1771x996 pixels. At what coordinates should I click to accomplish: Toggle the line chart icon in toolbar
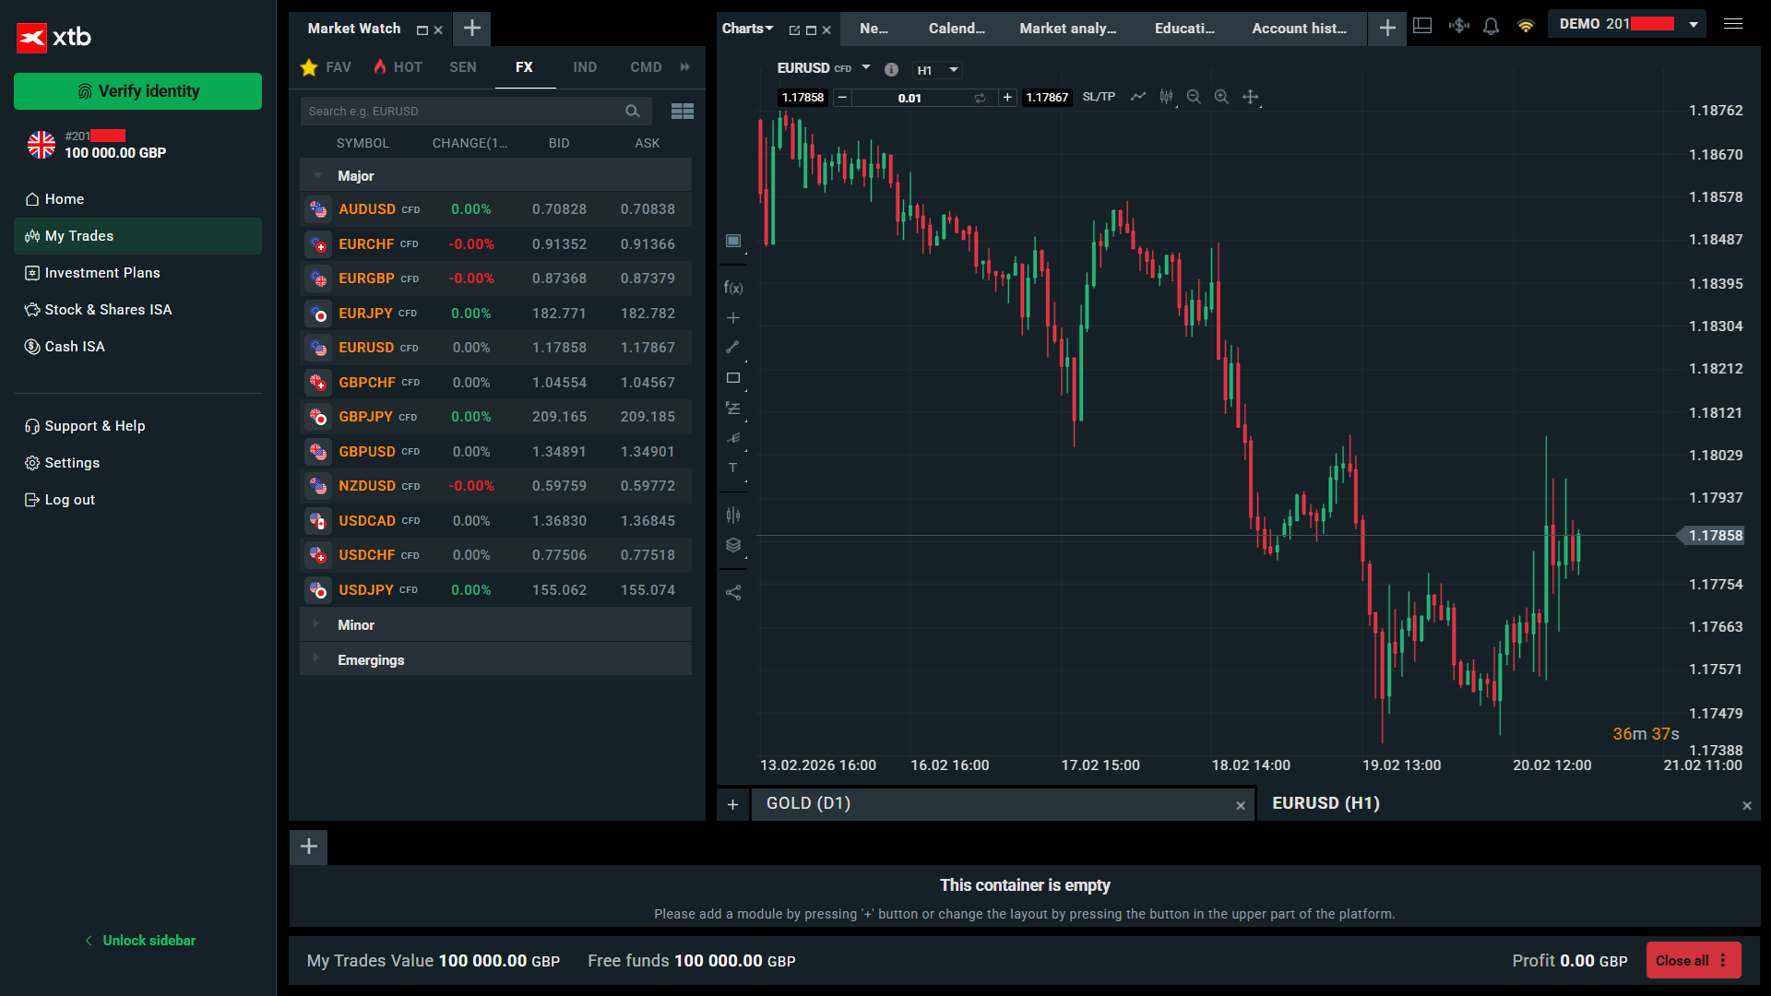(1138, 97)
